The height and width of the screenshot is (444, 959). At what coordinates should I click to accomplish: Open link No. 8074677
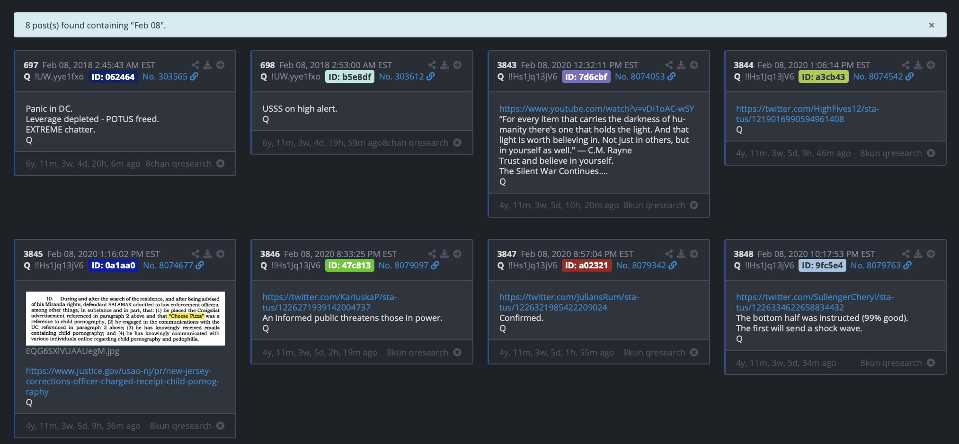click(173, 266)
